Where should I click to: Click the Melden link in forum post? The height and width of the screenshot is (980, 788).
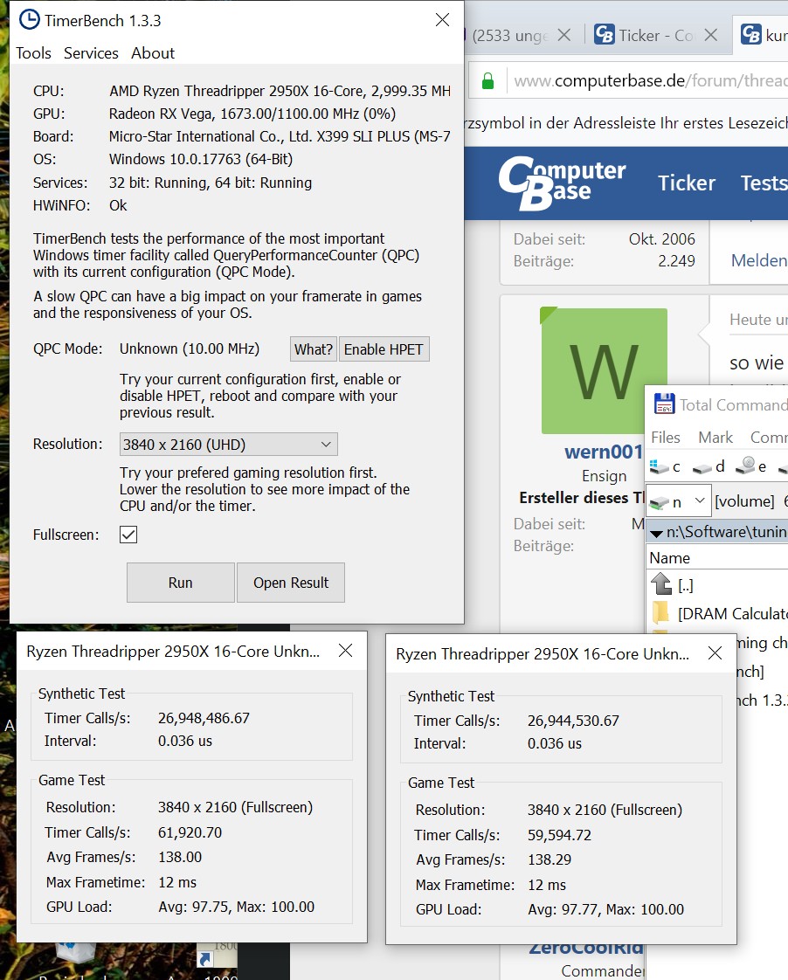click(x=759, y=260)
